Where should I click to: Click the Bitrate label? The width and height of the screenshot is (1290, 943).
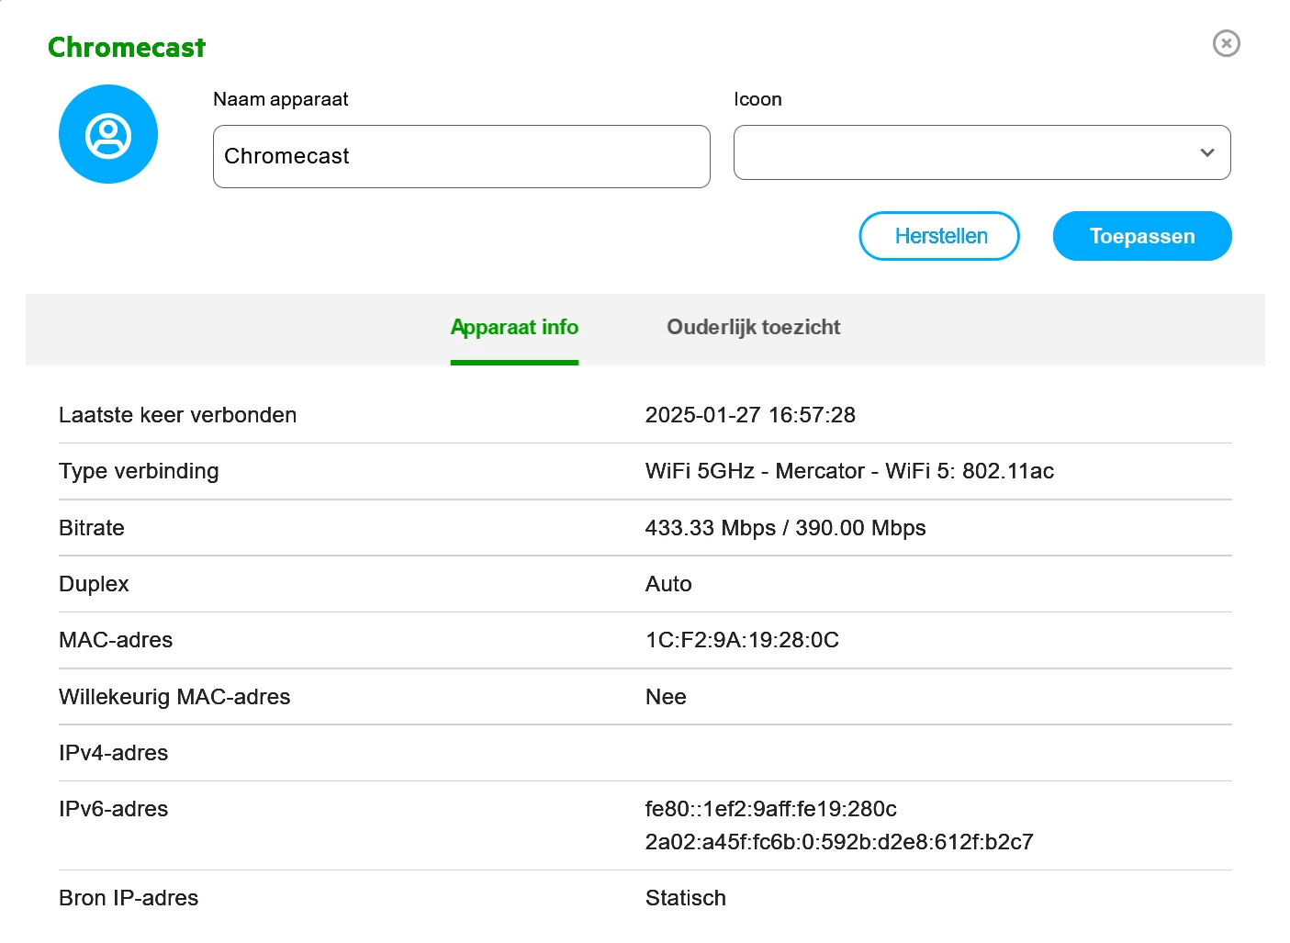pyautogui.click(x=91, y=528)
